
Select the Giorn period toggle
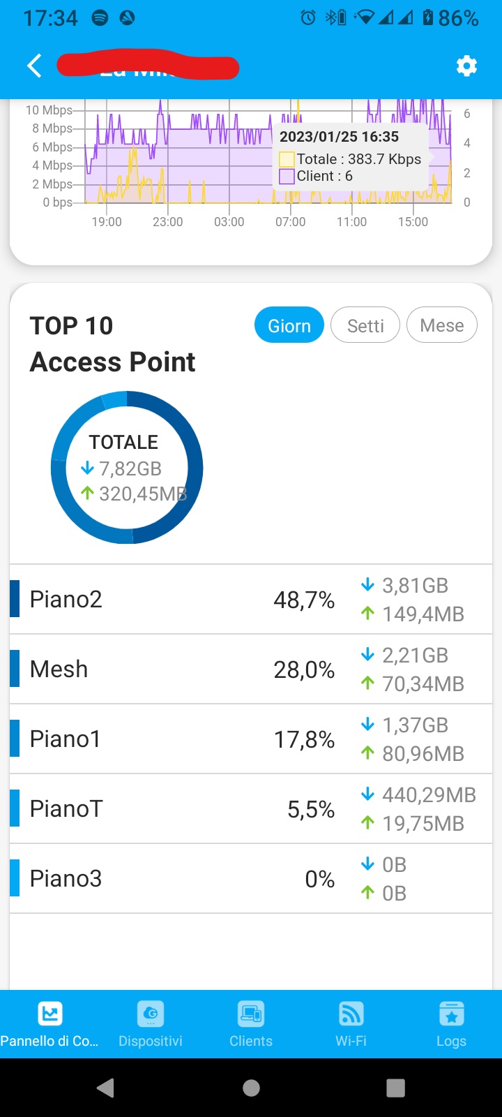289,325
